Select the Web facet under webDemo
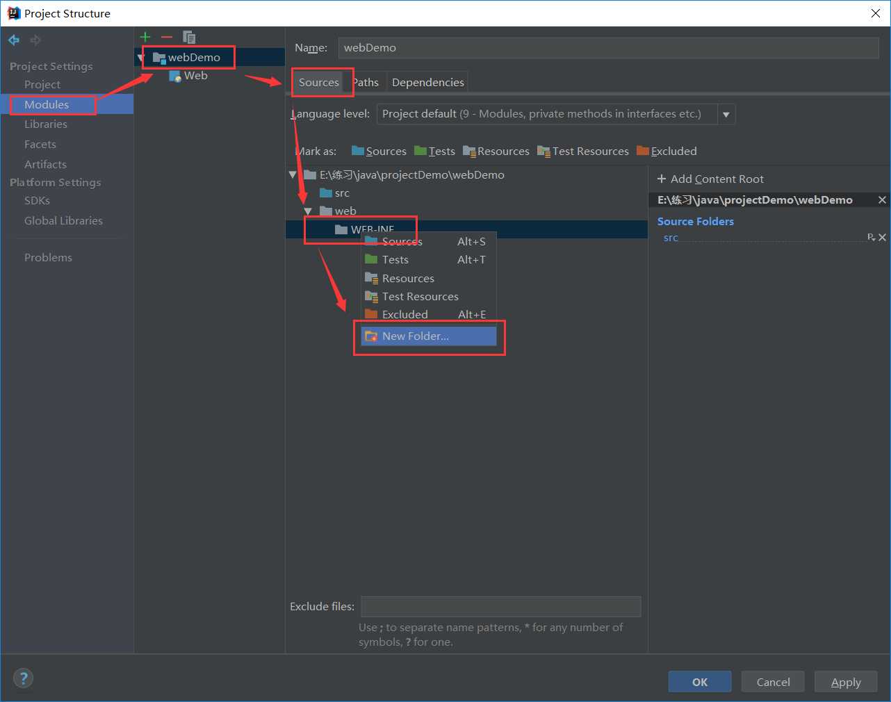Viewport: 891px width, 702px height. tap(195, 75)
